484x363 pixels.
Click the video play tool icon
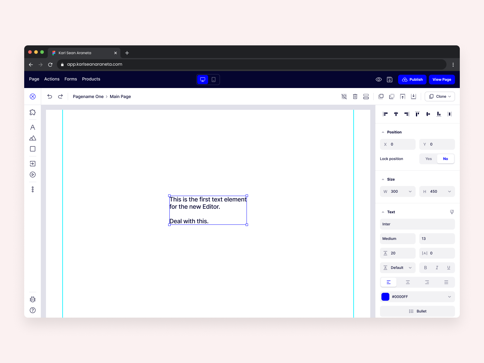[x=33, y=175]
